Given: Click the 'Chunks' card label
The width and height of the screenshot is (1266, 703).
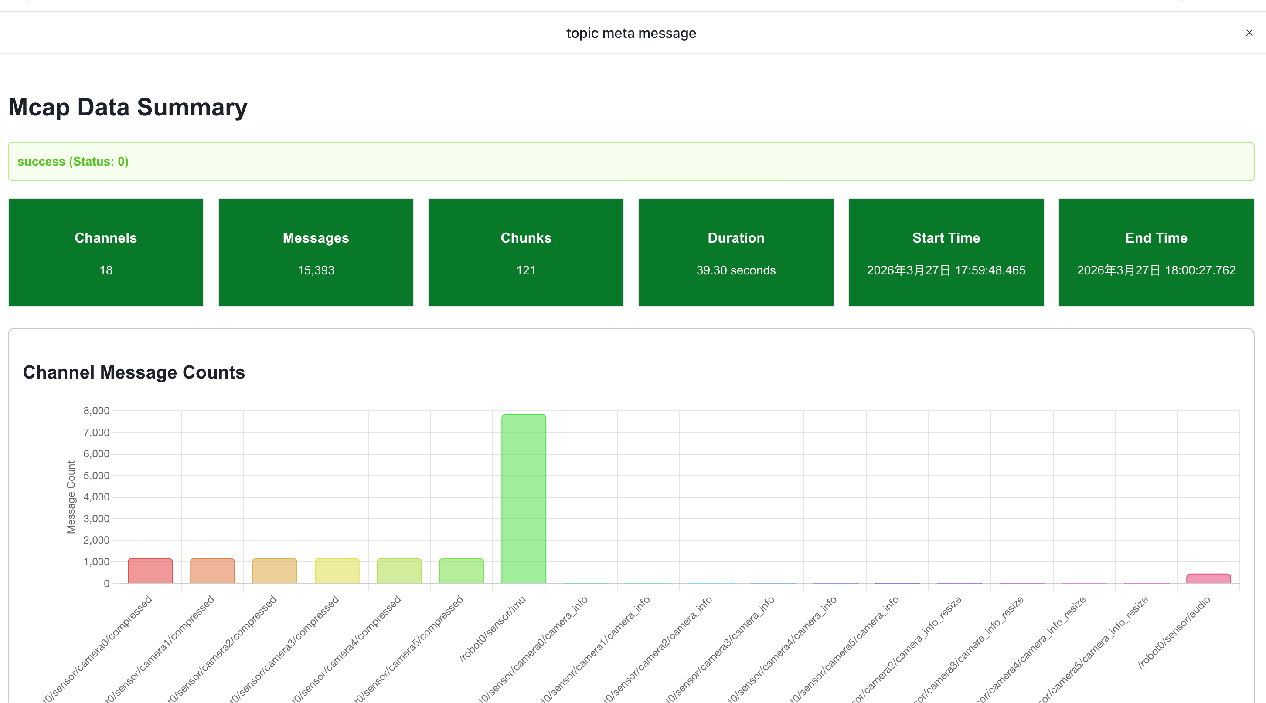Looking at the screenshot, I should pyautogui.click(x=526, y=238).
